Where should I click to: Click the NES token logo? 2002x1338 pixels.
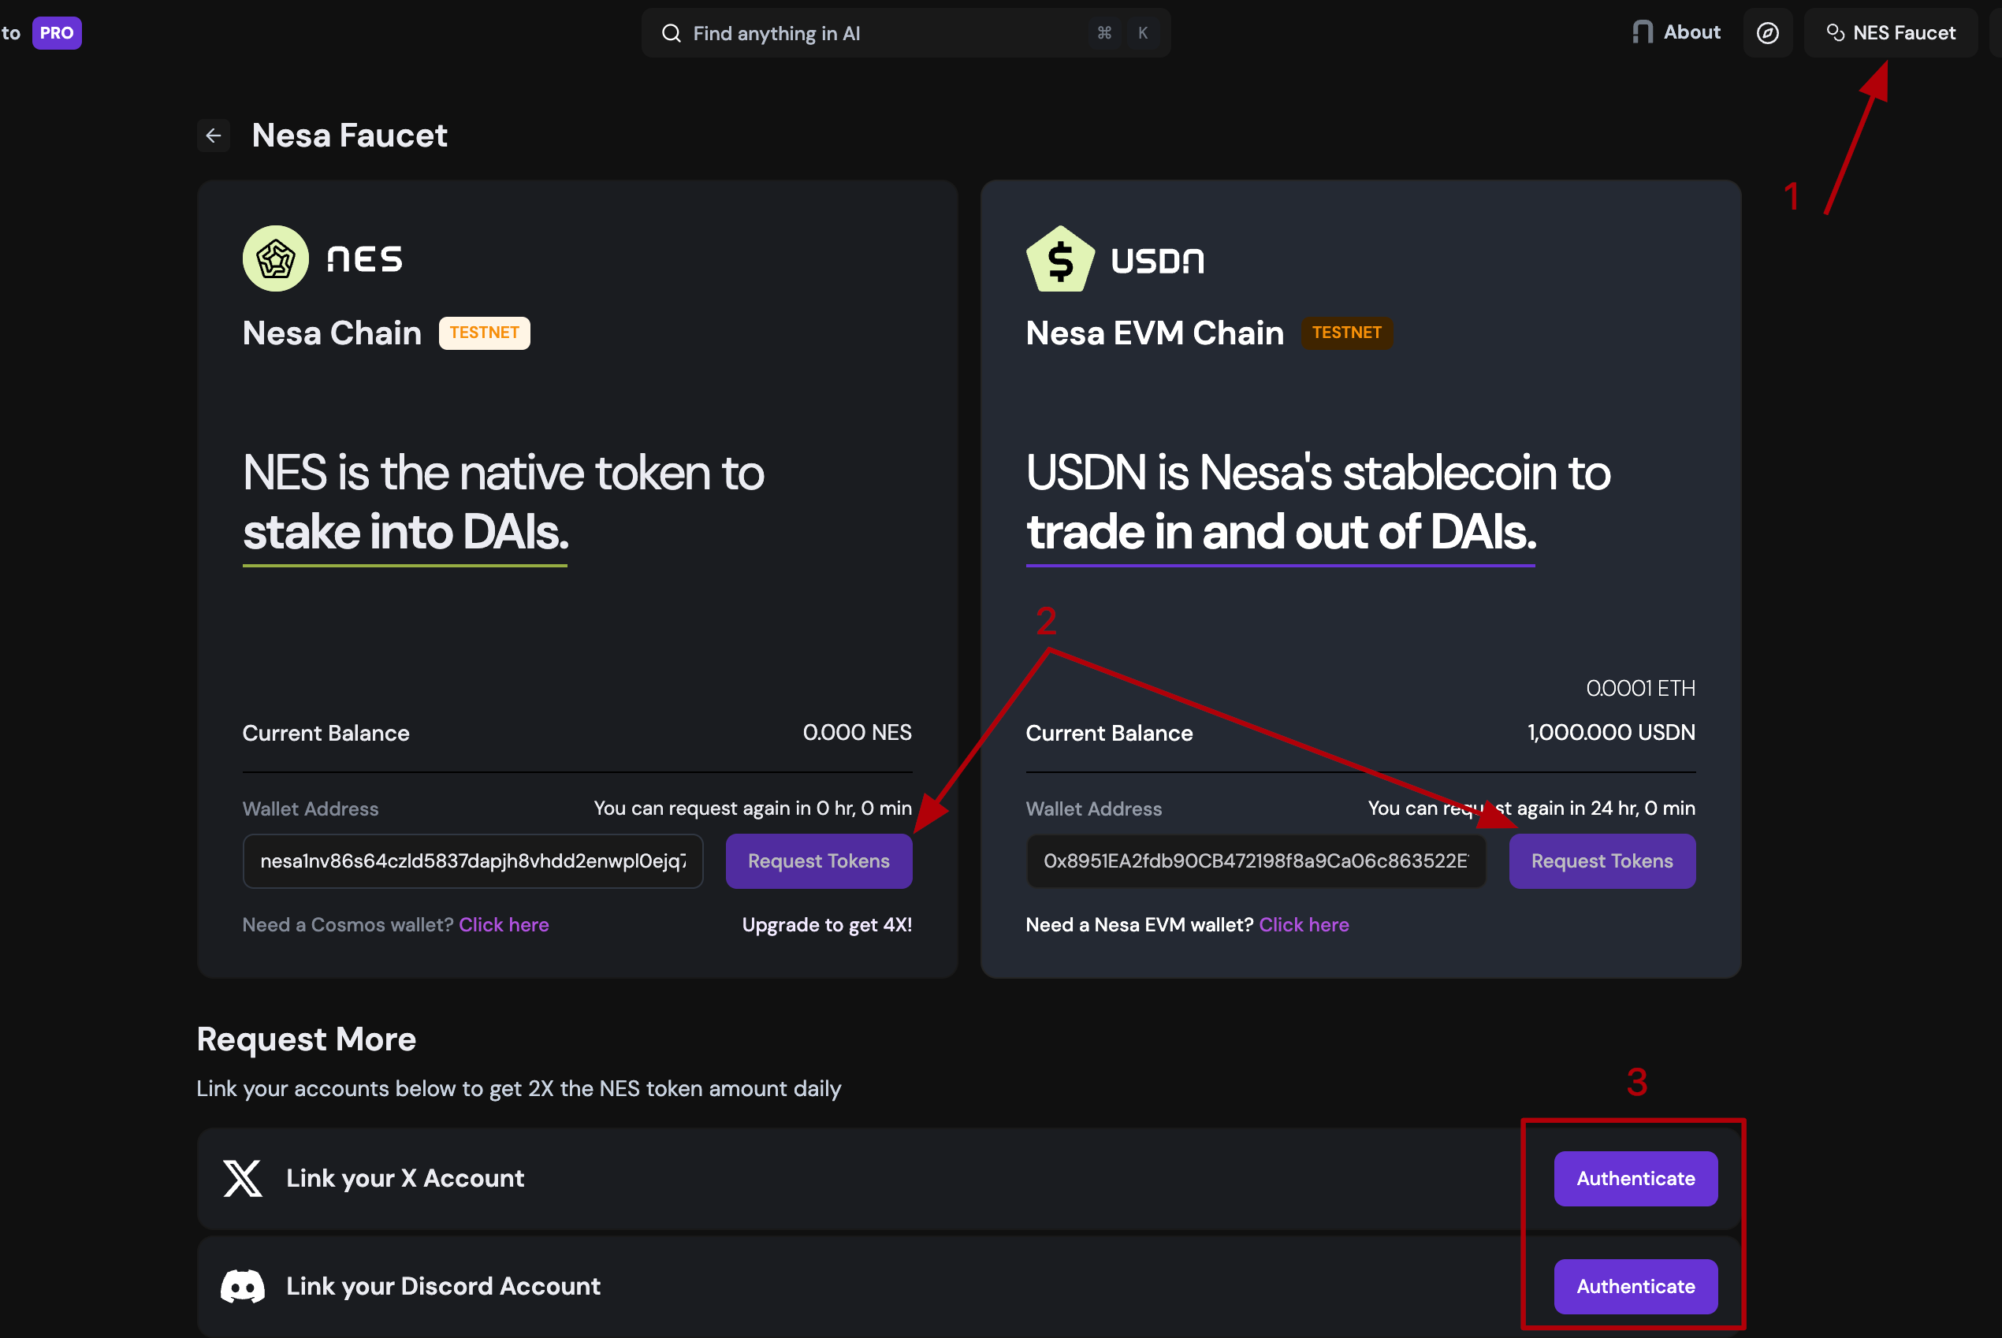(x=276, y=258)
